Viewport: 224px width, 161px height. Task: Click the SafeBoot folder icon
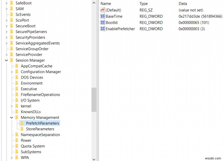[x=11, y=3]
